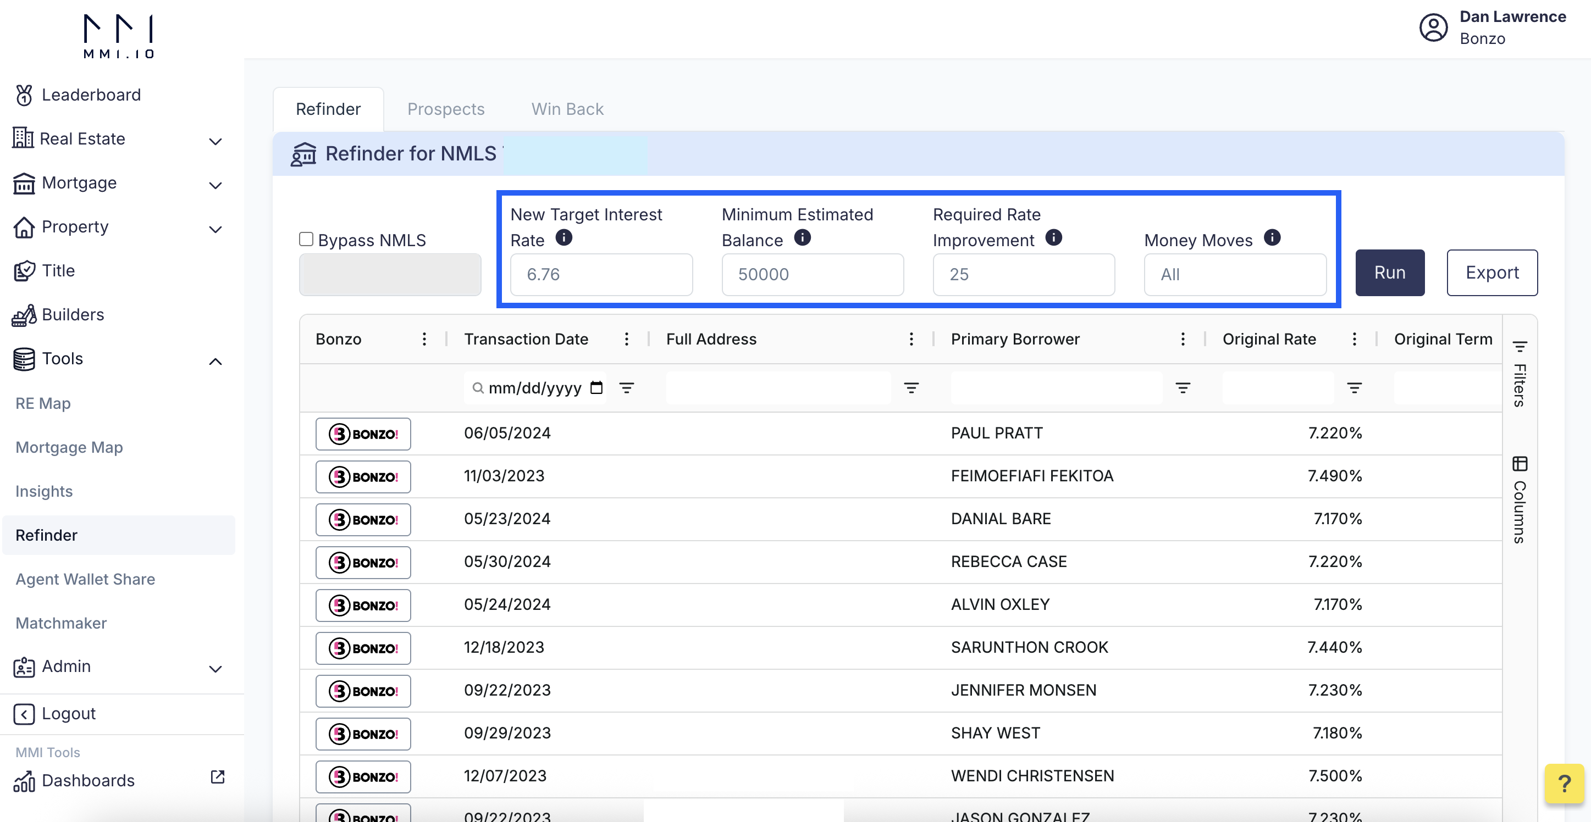Click the Leaderboard sidebar label
The image size is (1591, 822).
[91, 95]
